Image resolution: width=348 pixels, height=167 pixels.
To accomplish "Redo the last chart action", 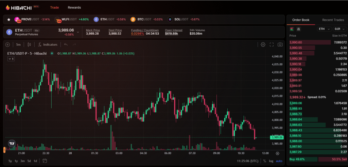I will point(74,45).
